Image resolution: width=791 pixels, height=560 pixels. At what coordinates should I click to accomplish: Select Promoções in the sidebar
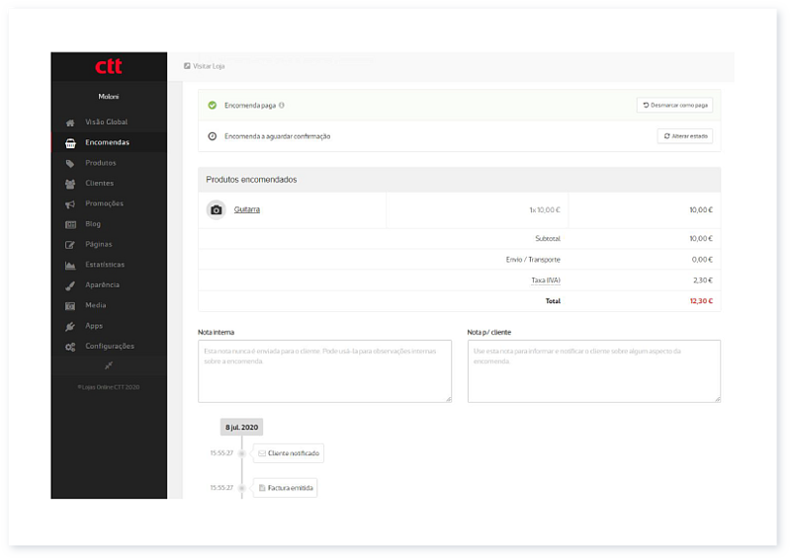coord(109,203)
